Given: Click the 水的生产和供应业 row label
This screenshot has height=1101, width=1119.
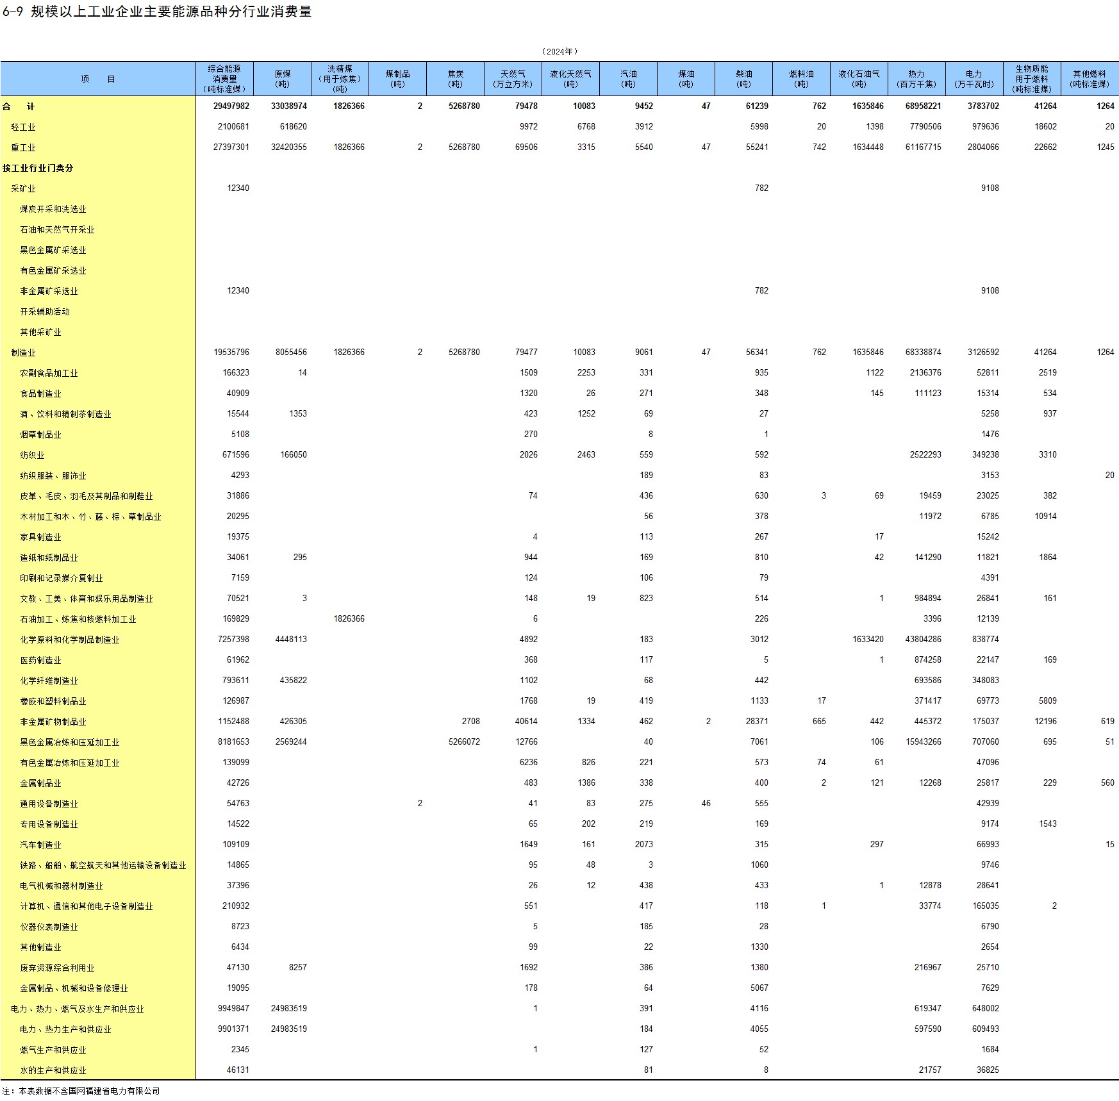Looking at the screenshot, I should coord(53,1070).
